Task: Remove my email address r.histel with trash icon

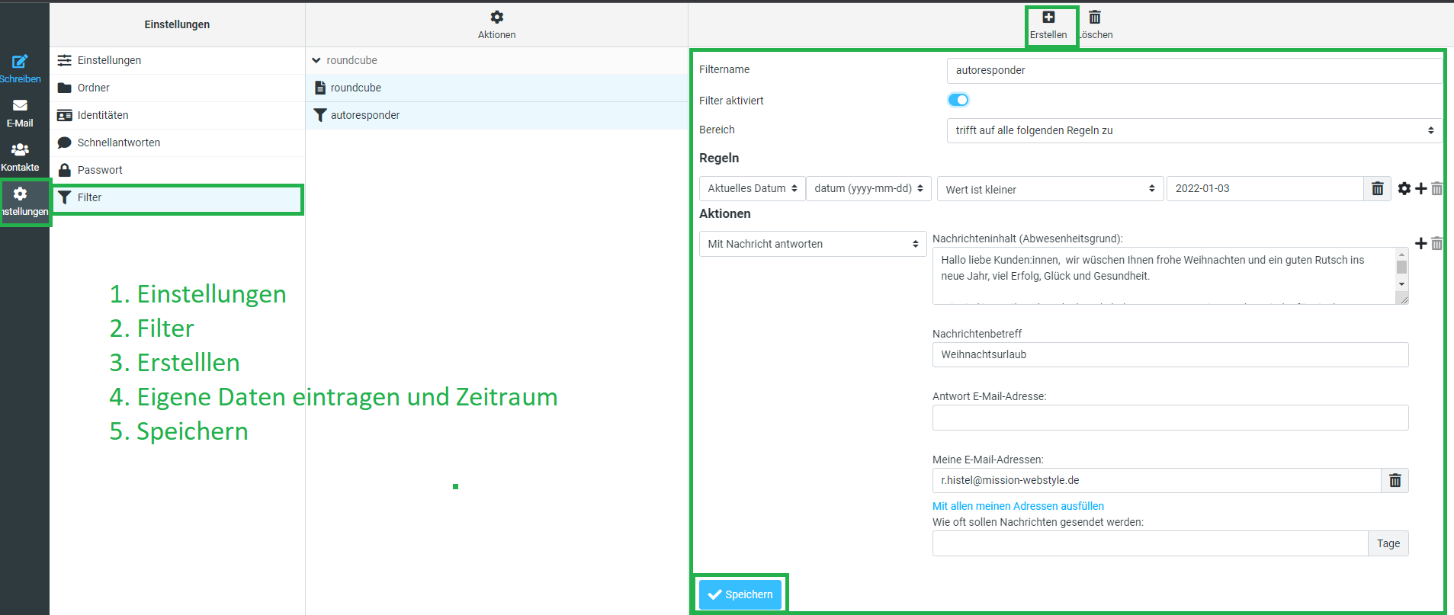Action: [x=1395, y=481]
